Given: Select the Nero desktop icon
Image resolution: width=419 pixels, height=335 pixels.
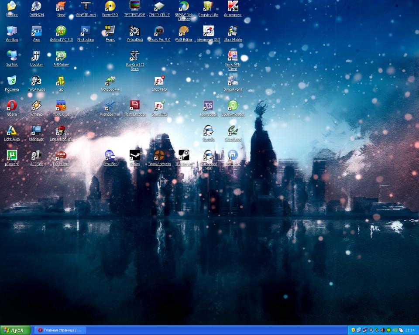Looking at the screenshot, I should click(61, 6).
